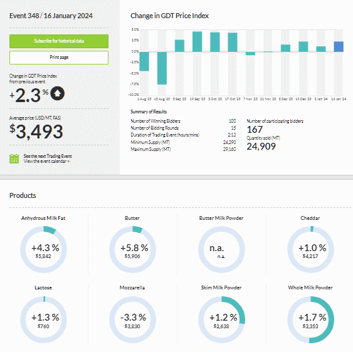Click the Duration of Trading Event row

183,135
